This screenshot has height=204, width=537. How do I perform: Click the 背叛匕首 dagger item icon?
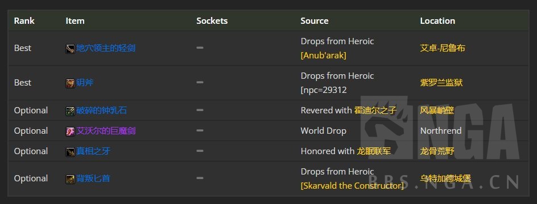[x=70, y=179]
